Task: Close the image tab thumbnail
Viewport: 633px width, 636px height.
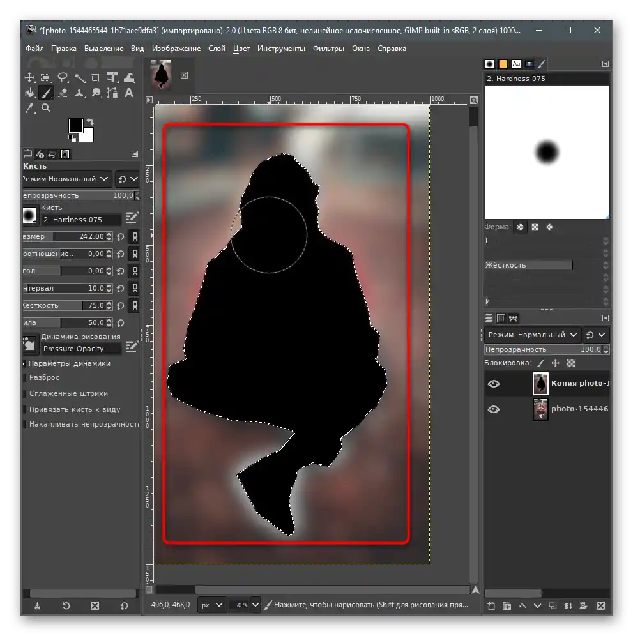Action: click(184, 75)
